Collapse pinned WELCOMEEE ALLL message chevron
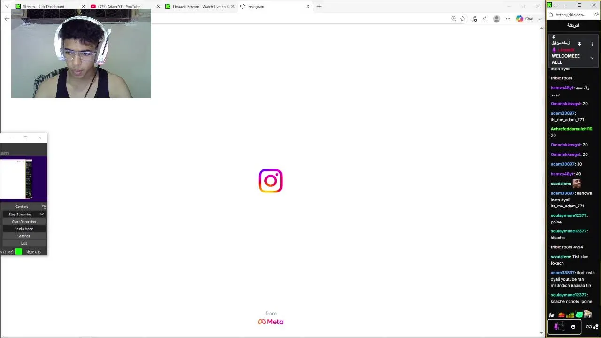Image resolution: width=601 pixels, height=338 pixels. [592, 58]
